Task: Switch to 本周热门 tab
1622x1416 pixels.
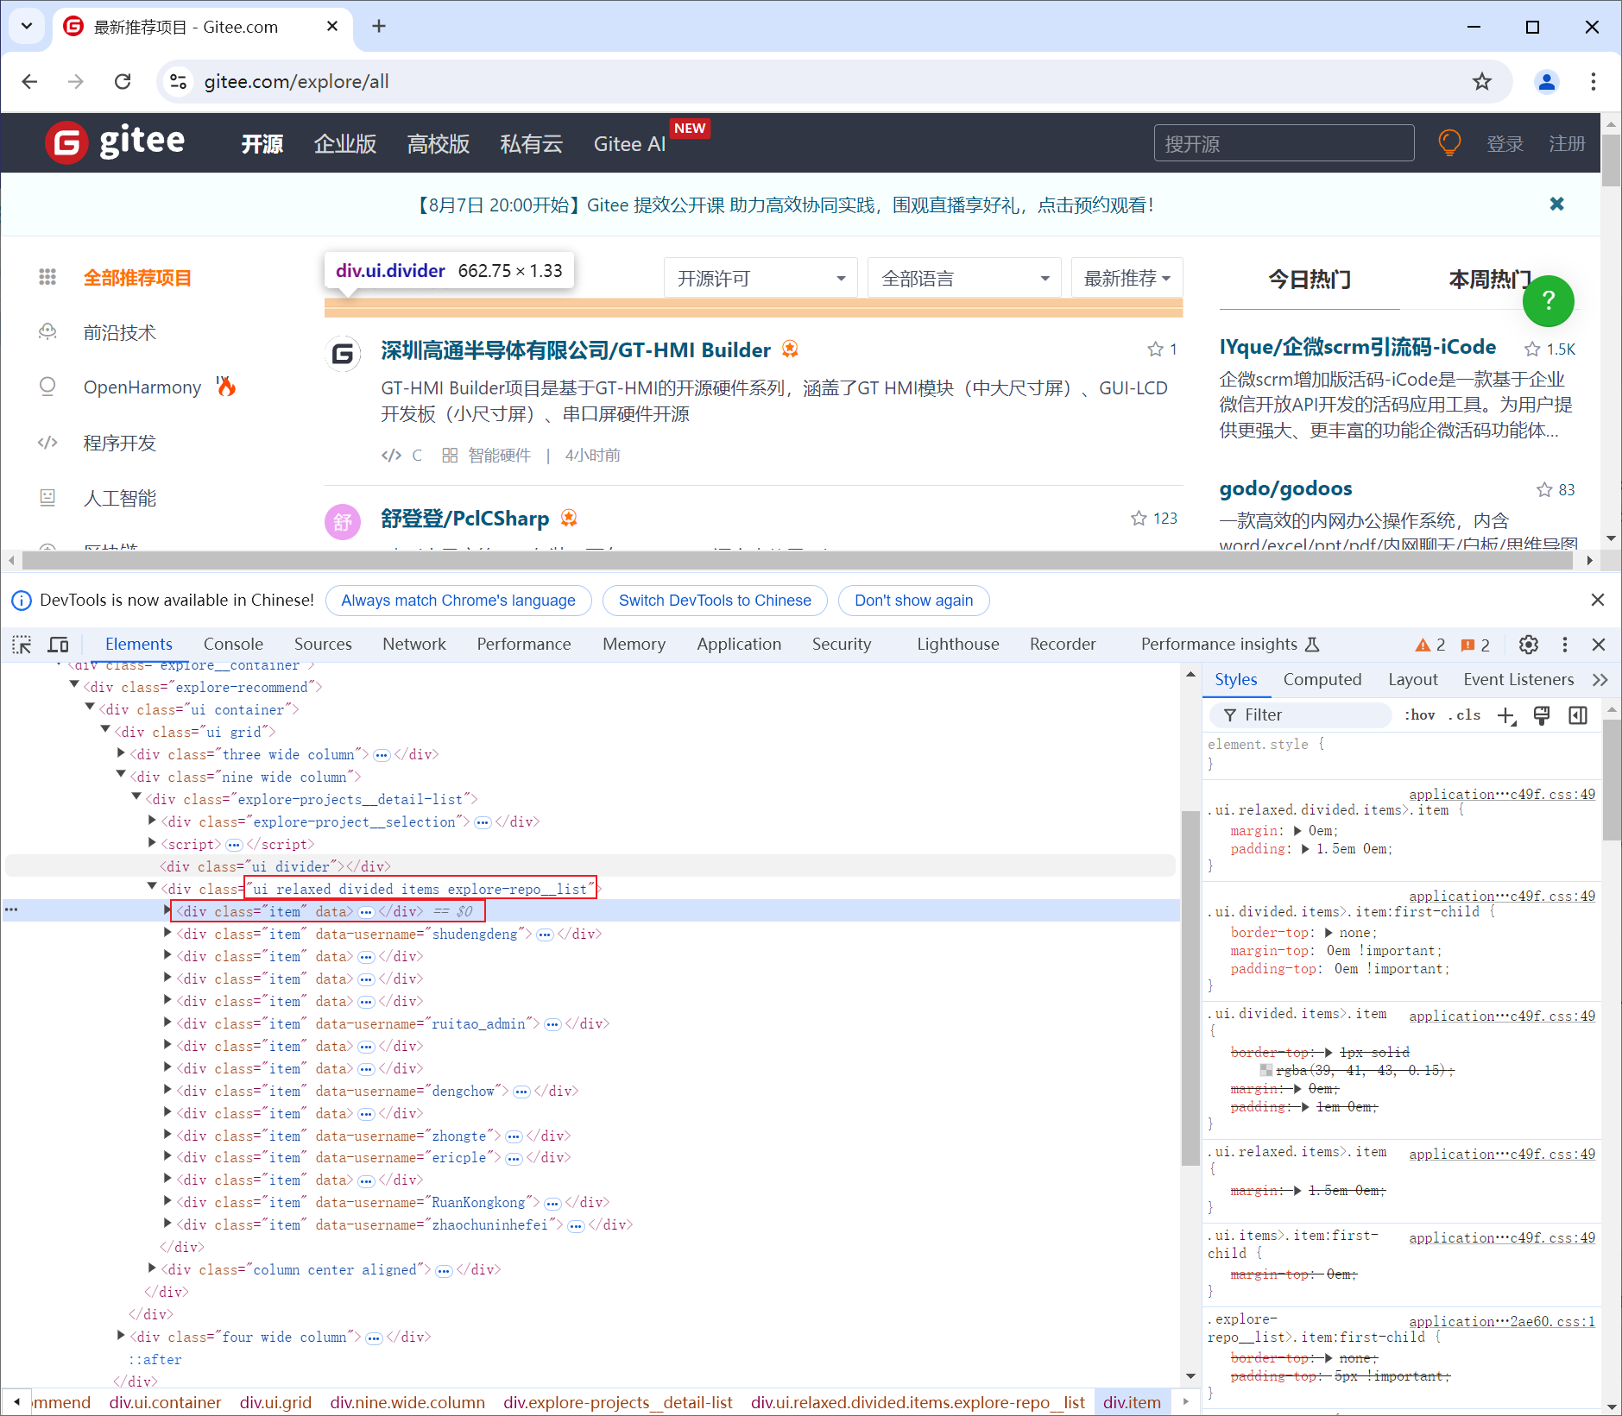Action: (x=1490, y=280)
